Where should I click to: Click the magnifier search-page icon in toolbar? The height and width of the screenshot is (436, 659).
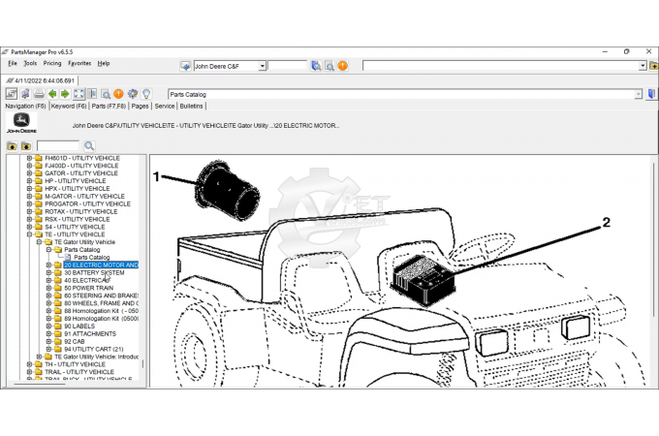[106, 94]
